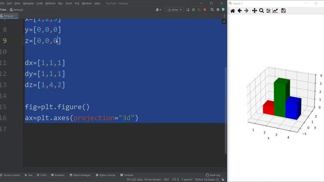Open the Event Log panel
Screen dimensions: 324x182
(x=213, y=175)
